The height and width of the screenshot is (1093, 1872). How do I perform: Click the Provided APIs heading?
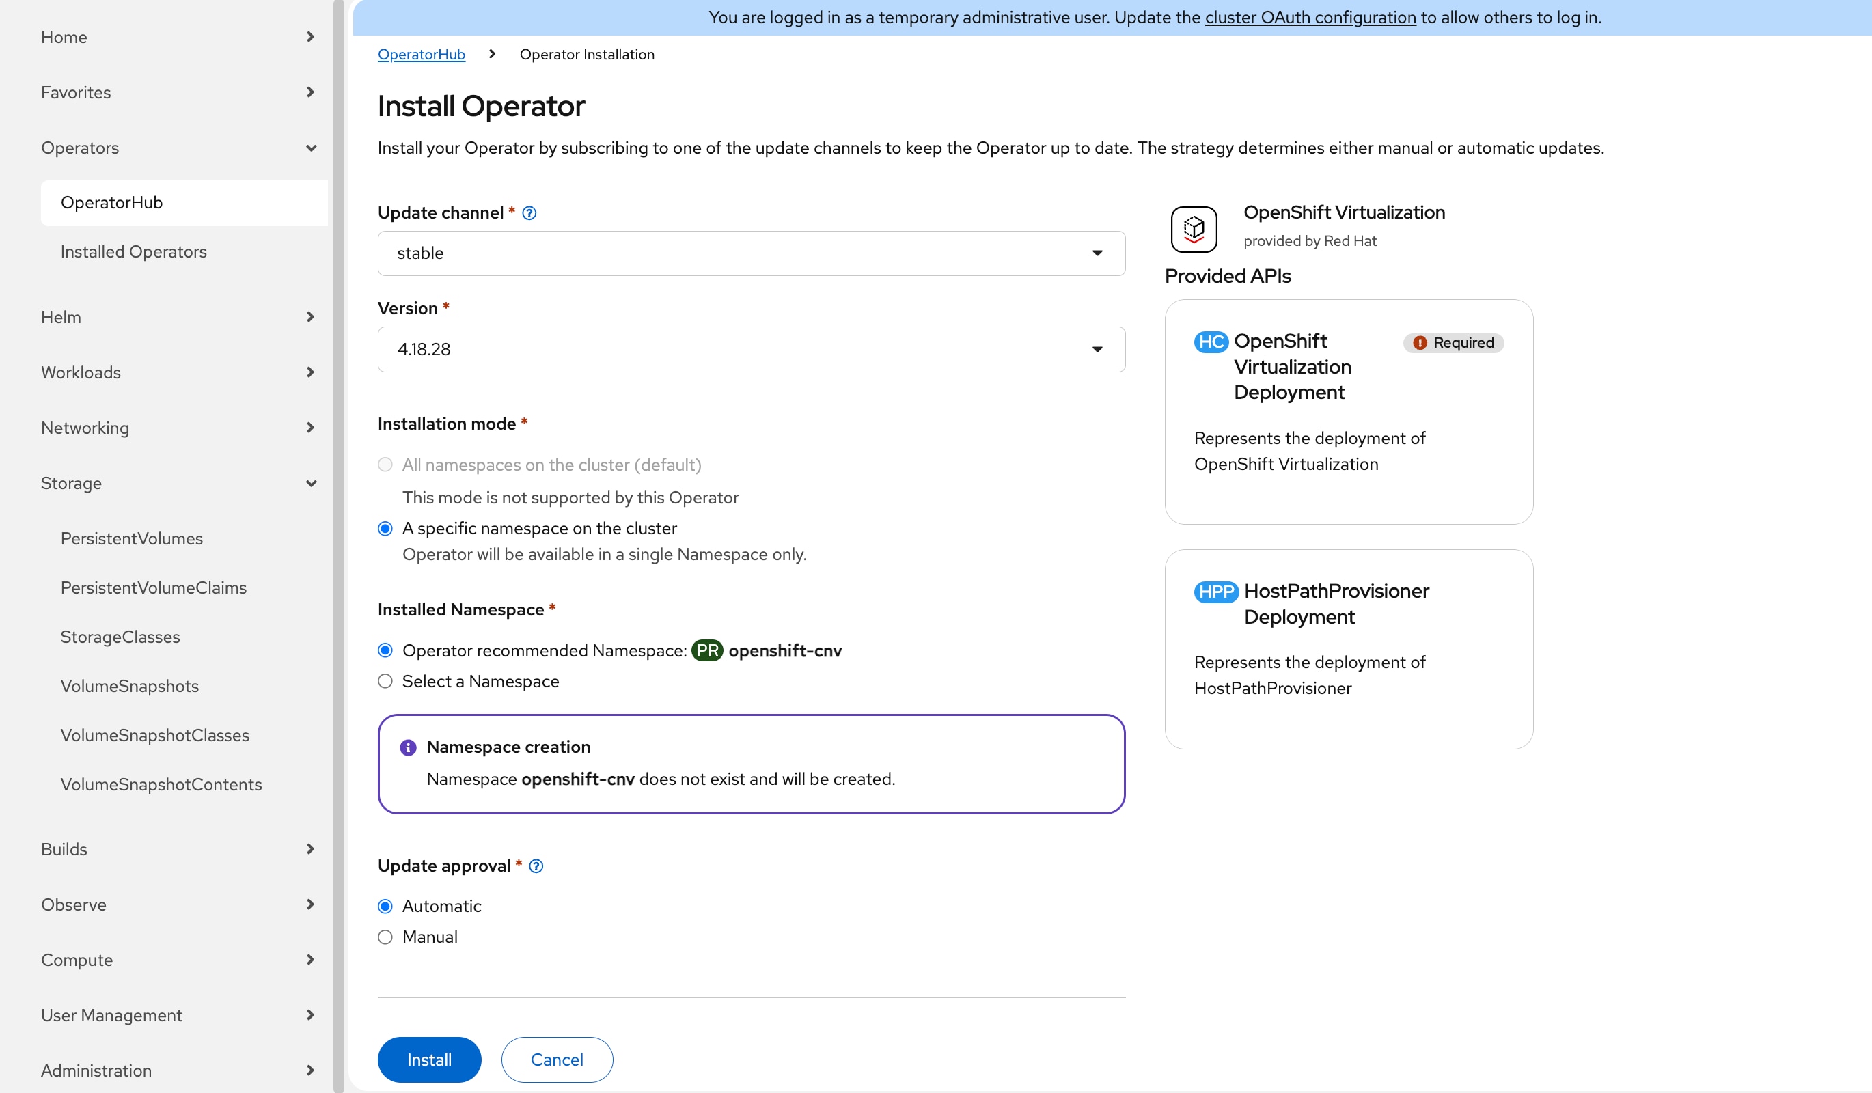click(x=1228, y=276)
